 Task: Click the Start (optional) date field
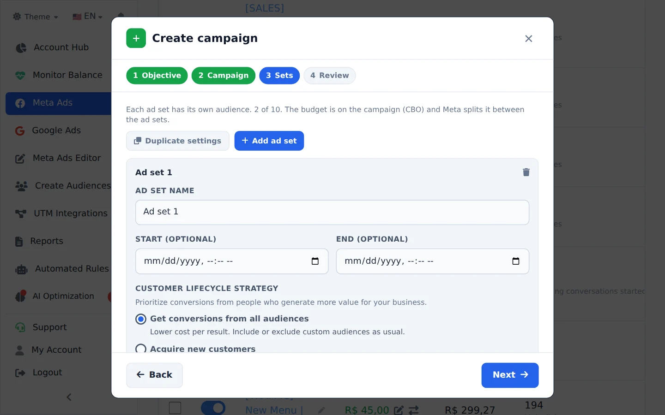(232, 261)
